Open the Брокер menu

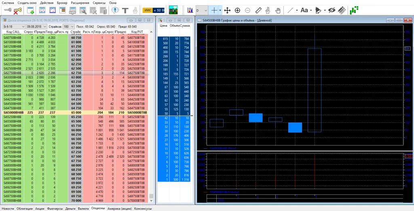62,2
